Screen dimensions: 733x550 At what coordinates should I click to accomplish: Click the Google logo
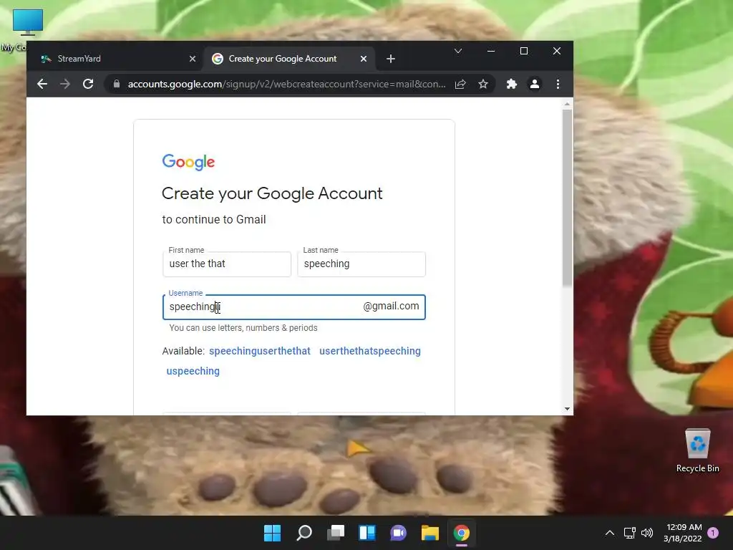[188, 163]
